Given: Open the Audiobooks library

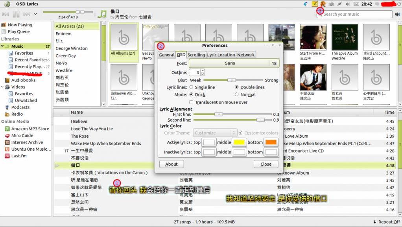Looking at the screenshot, I should pyautogui.click(x=23, y=80).
